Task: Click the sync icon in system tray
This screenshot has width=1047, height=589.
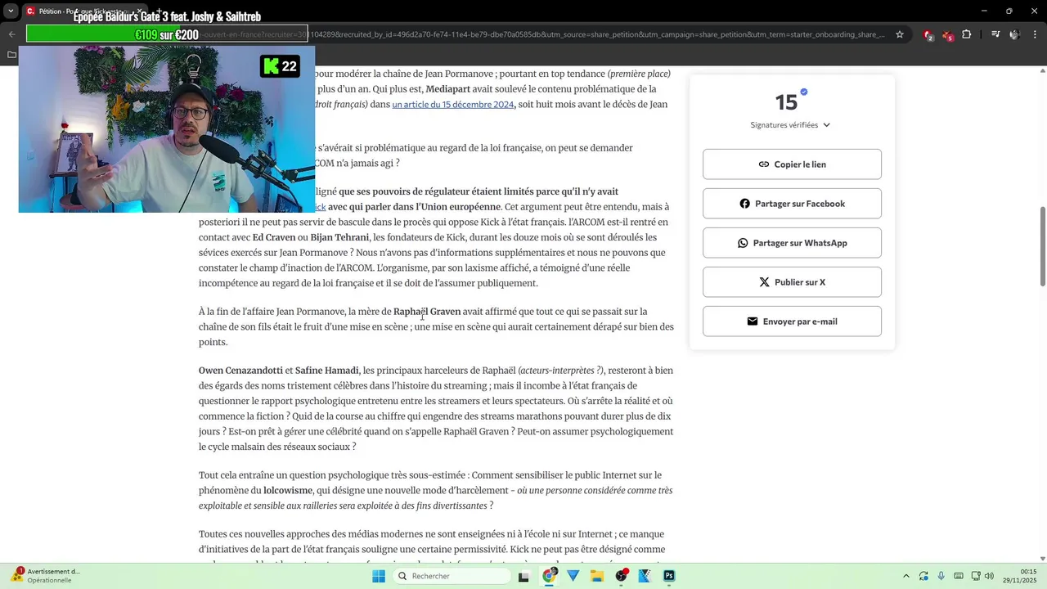Action: (x=923, y=576)
